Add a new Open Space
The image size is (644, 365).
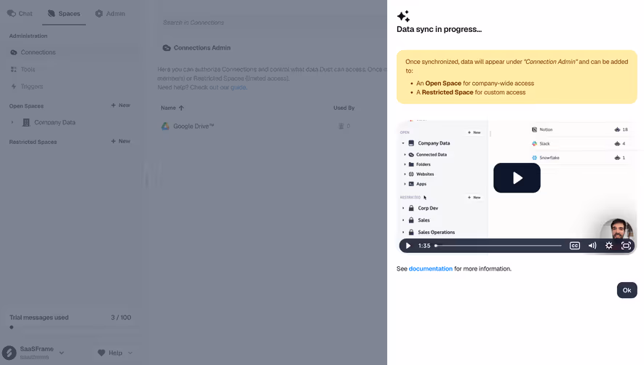point(120,105)
